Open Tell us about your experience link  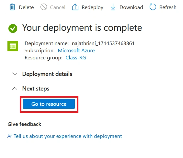[x=68, y=136]
